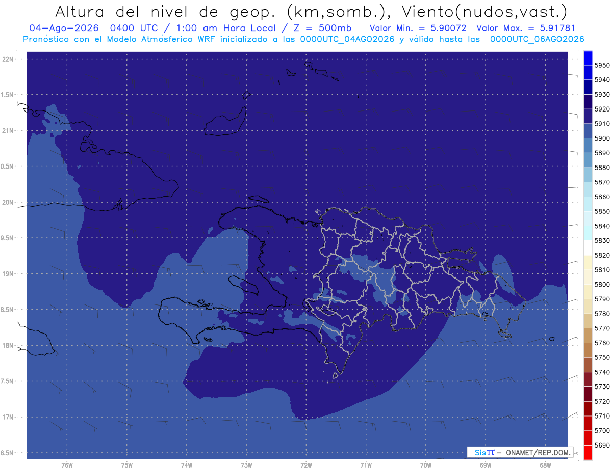The width and height of the screenshot is (612, 472).
Task: Click the 5830 legend value
Action: (602, 241)
